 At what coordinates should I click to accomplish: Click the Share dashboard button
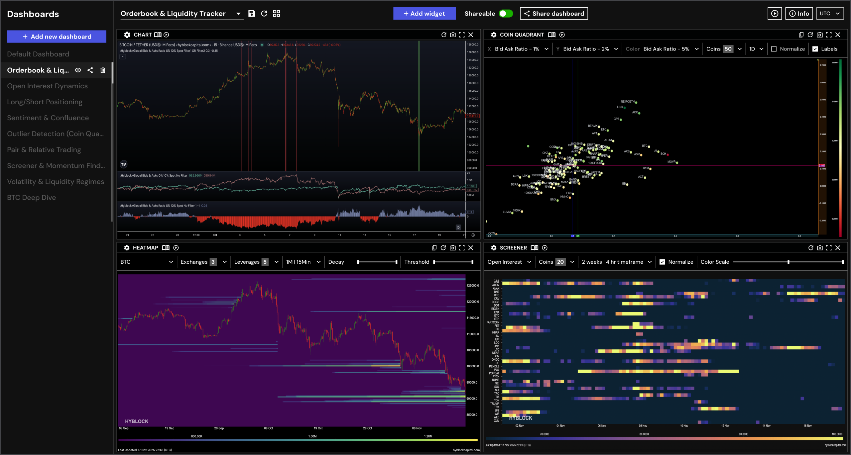point(553,14)
